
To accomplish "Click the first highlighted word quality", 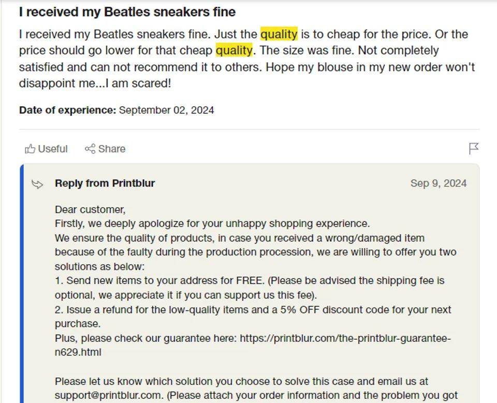I will click(279, 34).
